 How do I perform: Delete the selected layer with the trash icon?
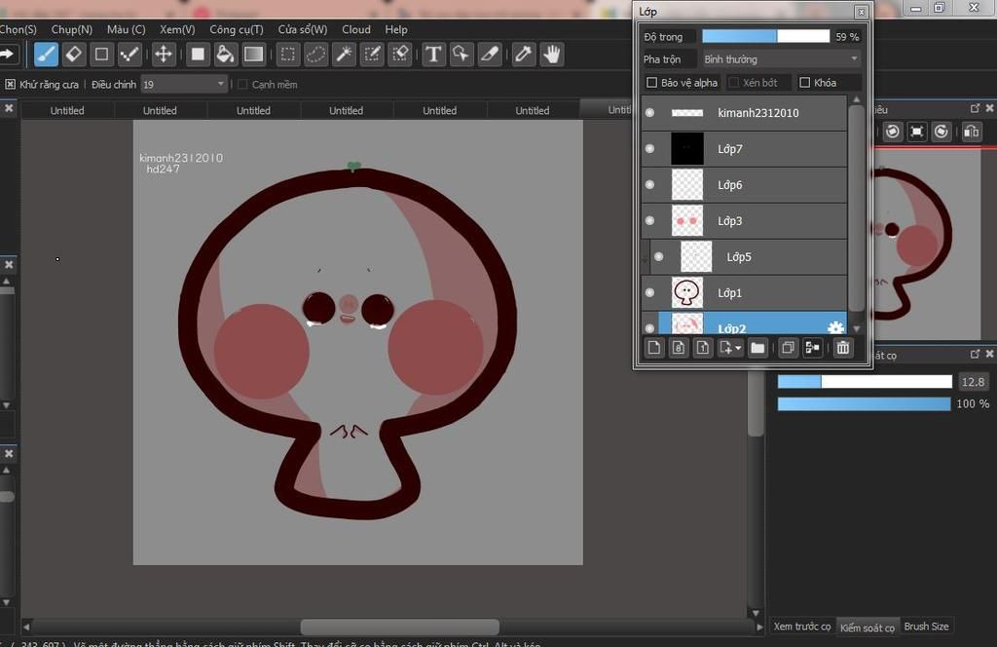click(842, 348)
